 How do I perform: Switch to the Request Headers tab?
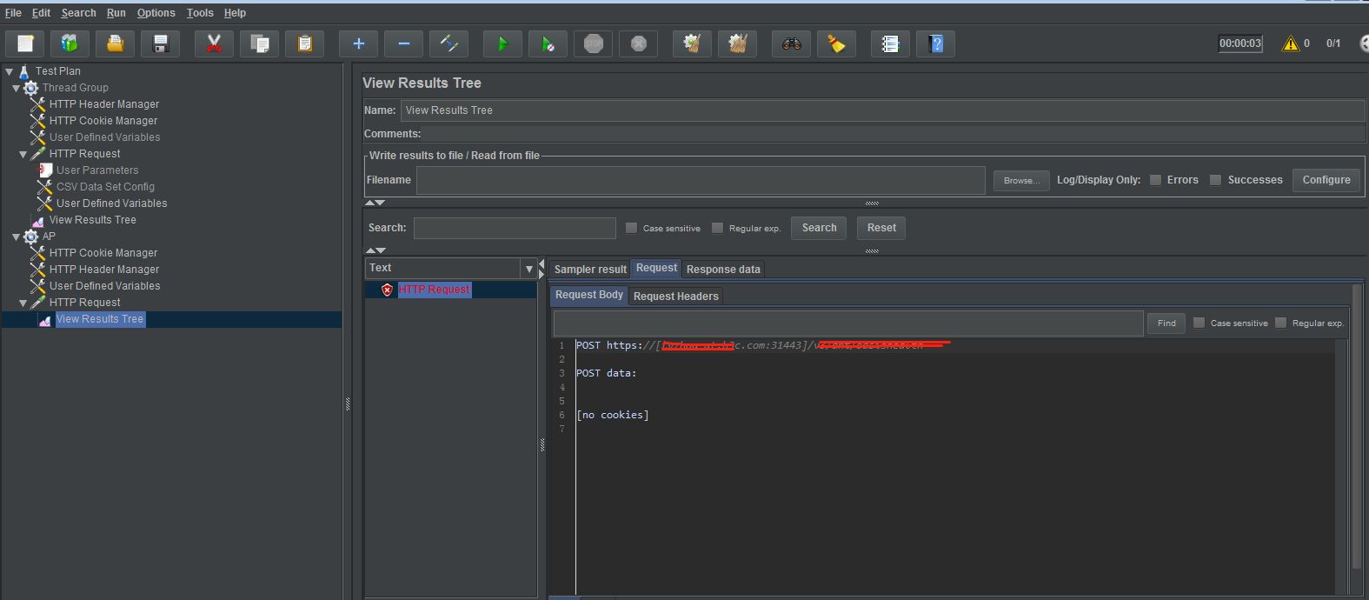click(676, 297)
